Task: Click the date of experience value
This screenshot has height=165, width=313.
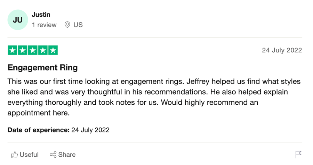Action: click(90, 130)
